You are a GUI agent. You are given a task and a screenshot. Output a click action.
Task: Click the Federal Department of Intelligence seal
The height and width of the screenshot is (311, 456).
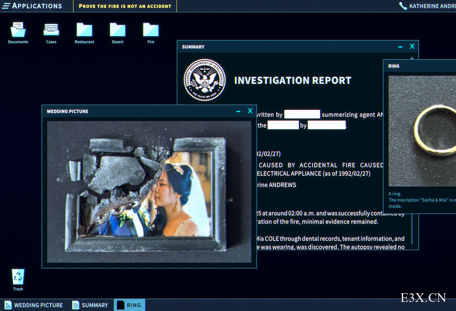tap(205, 80)
